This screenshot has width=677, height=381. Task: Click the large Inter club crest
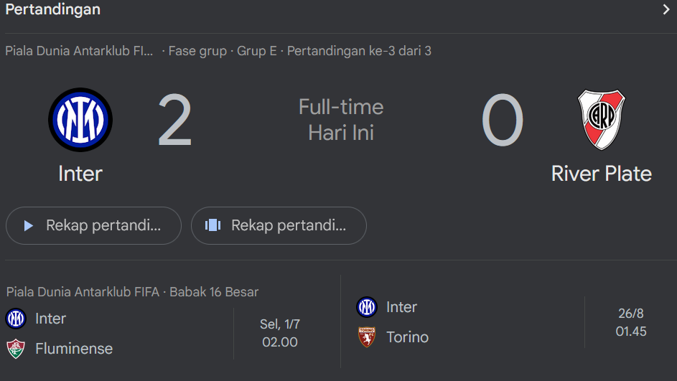80,120
